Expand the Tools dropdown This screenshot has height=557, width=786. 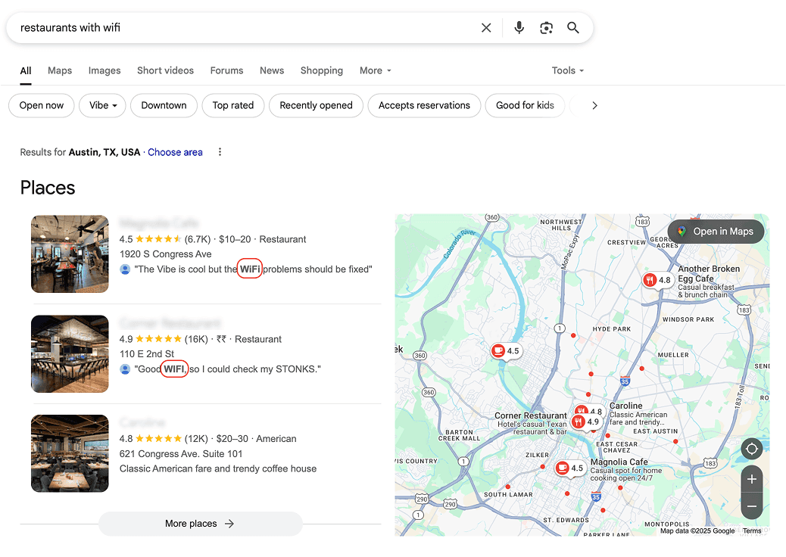(568, 70)
